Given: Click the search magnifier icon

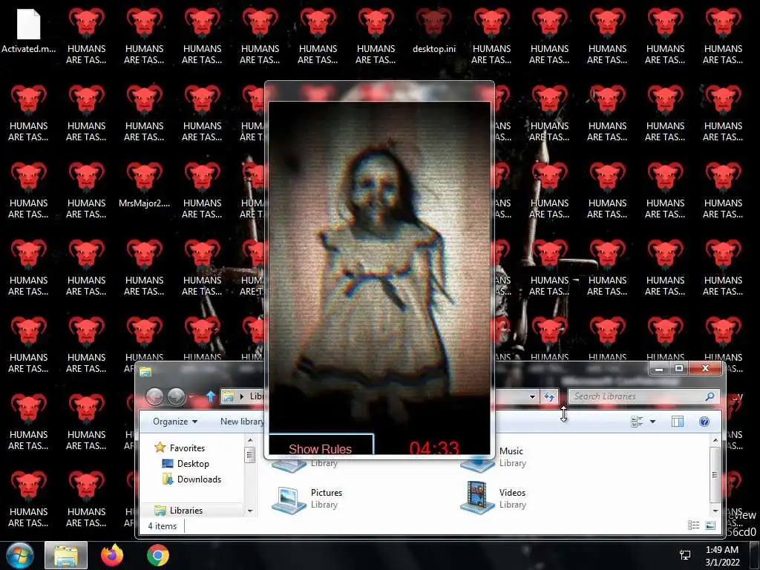Looking at the screenshot, I should [x=710, y=396].
